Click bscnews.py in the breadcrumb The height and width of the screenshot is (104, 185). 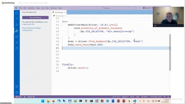click(x=60, y=16)
